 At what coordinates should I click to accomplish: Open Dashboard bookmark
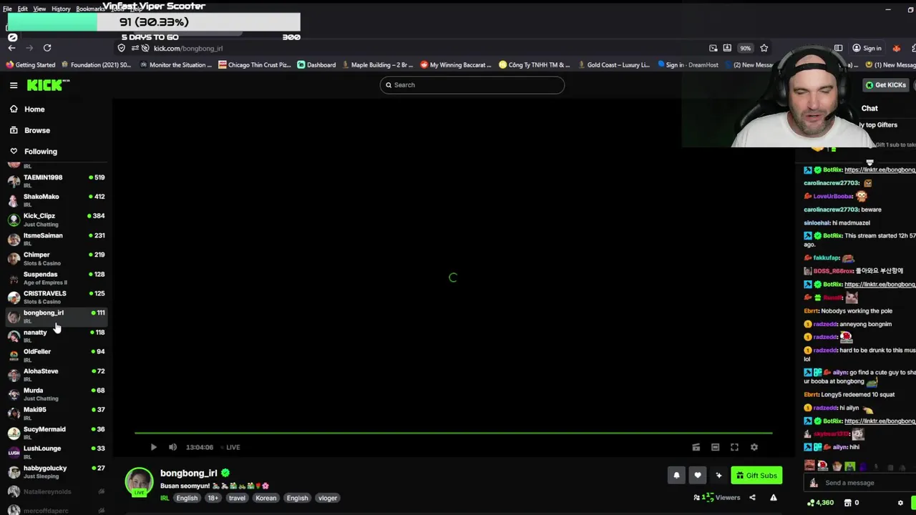tap(316, 65)
